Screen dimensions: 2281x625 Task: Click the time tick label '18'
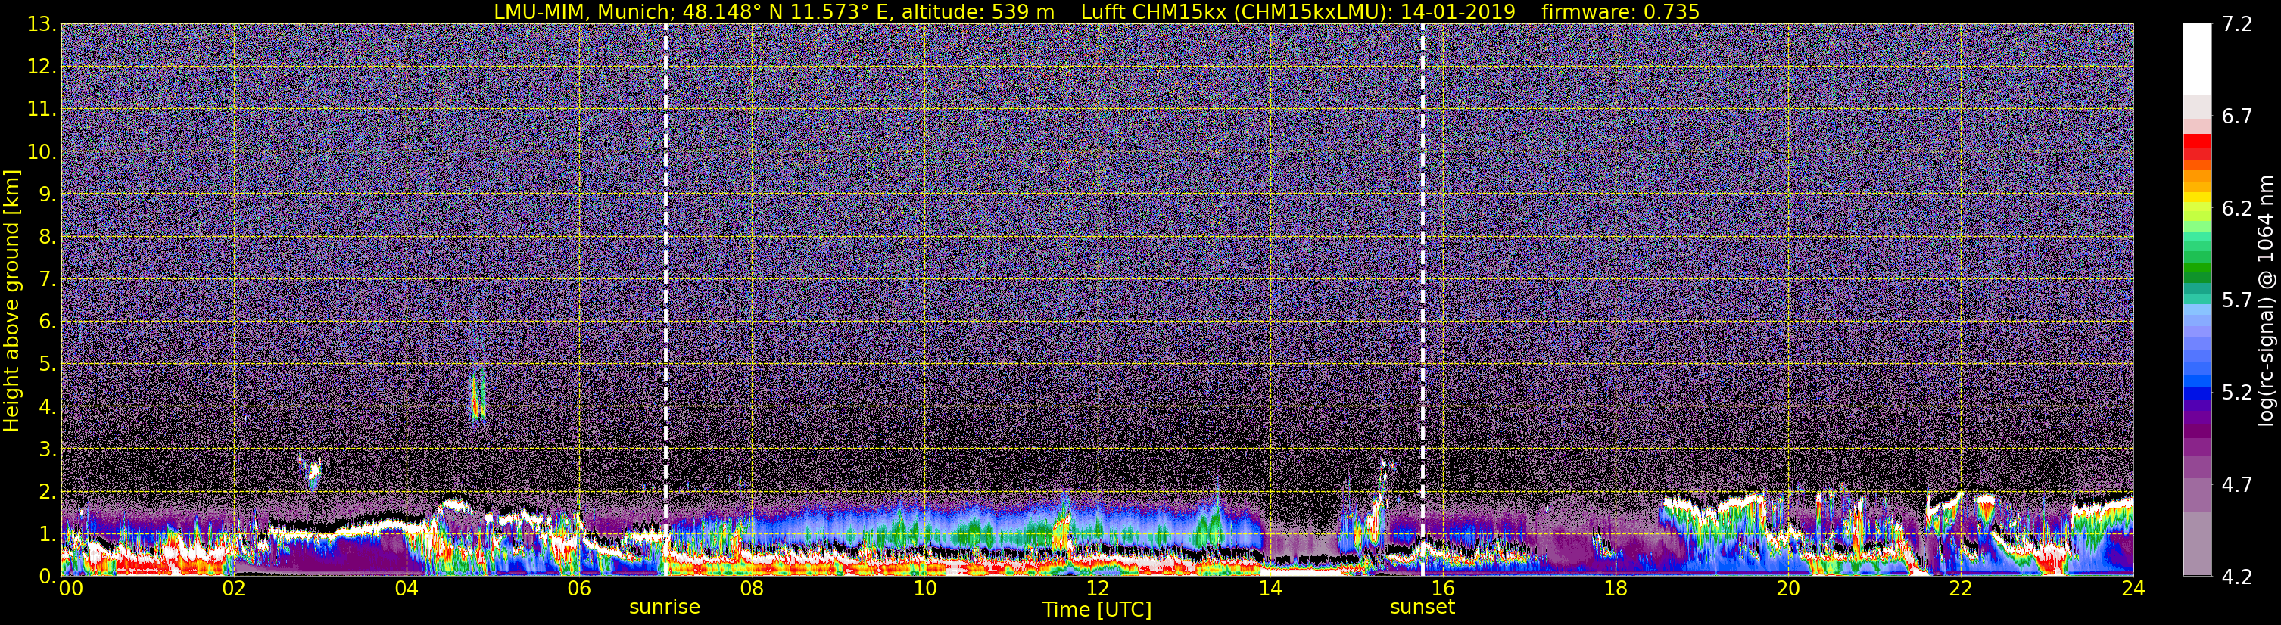(x=1615, y=589)
